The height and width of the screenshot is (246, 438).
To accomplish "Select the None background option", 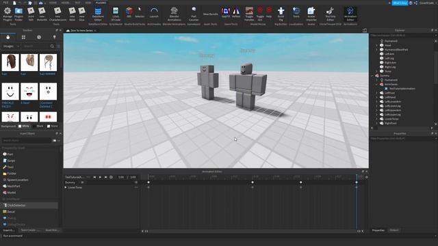I will point(52,126).
